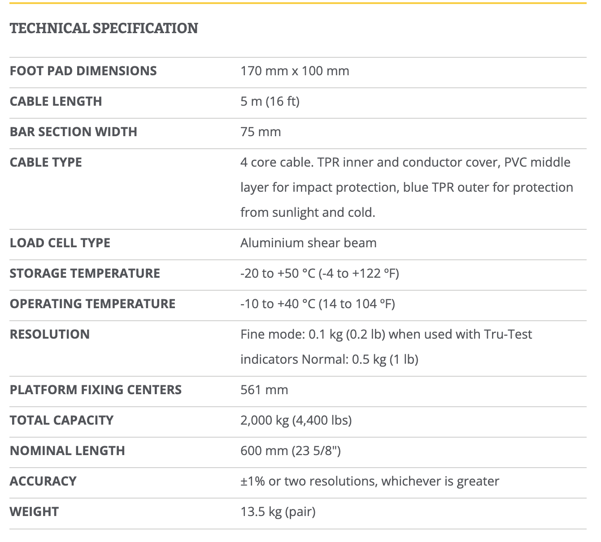Click the Operating Temperature label
The image size is (601, 542).
92,304
